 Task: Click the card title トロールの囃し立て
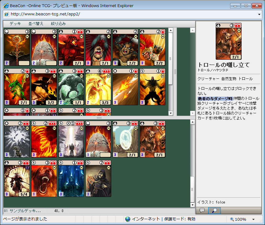(224, 65)
